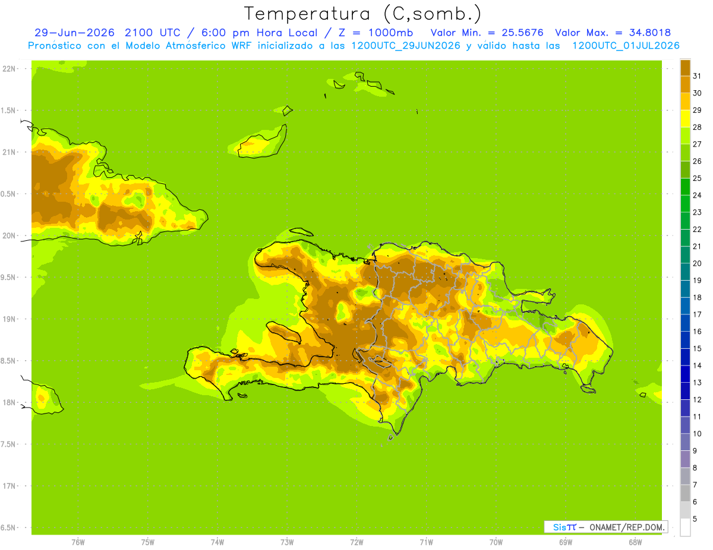Screen dimensions: 713x550
Task: Click the '22' label on the color scale
Action: [697, 229]
